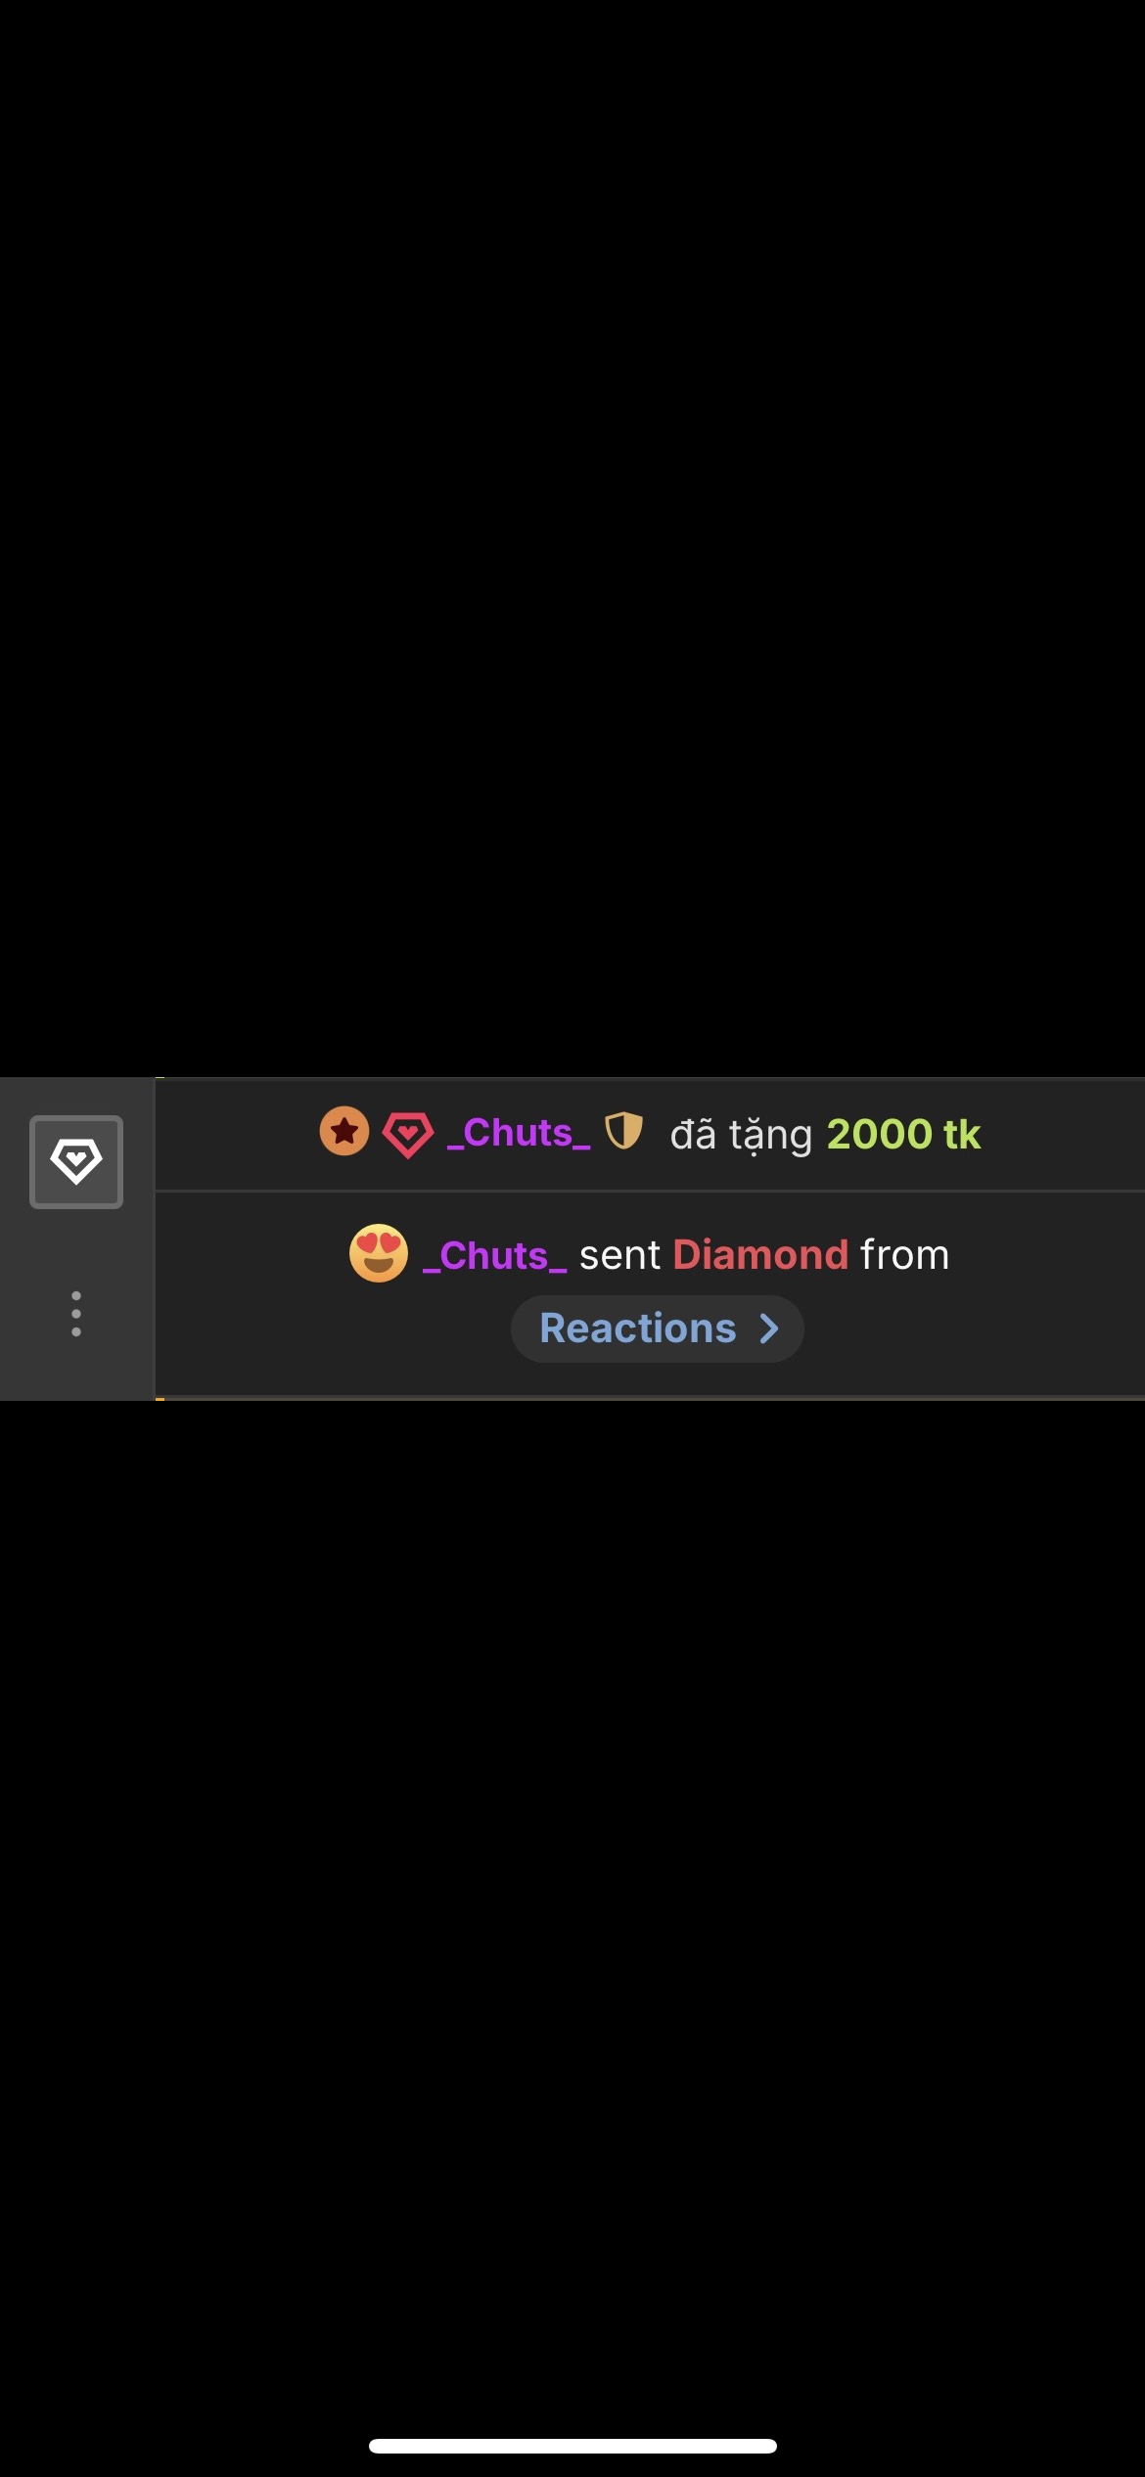Tap the empty black area below chat
Viewport: 1145px width, 2477px height.
(x=572, y=1859)
